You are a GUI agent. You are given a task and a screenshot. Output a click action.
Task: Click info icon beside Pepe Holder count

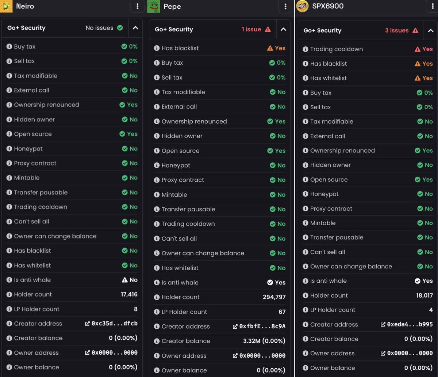coord(157,297)
